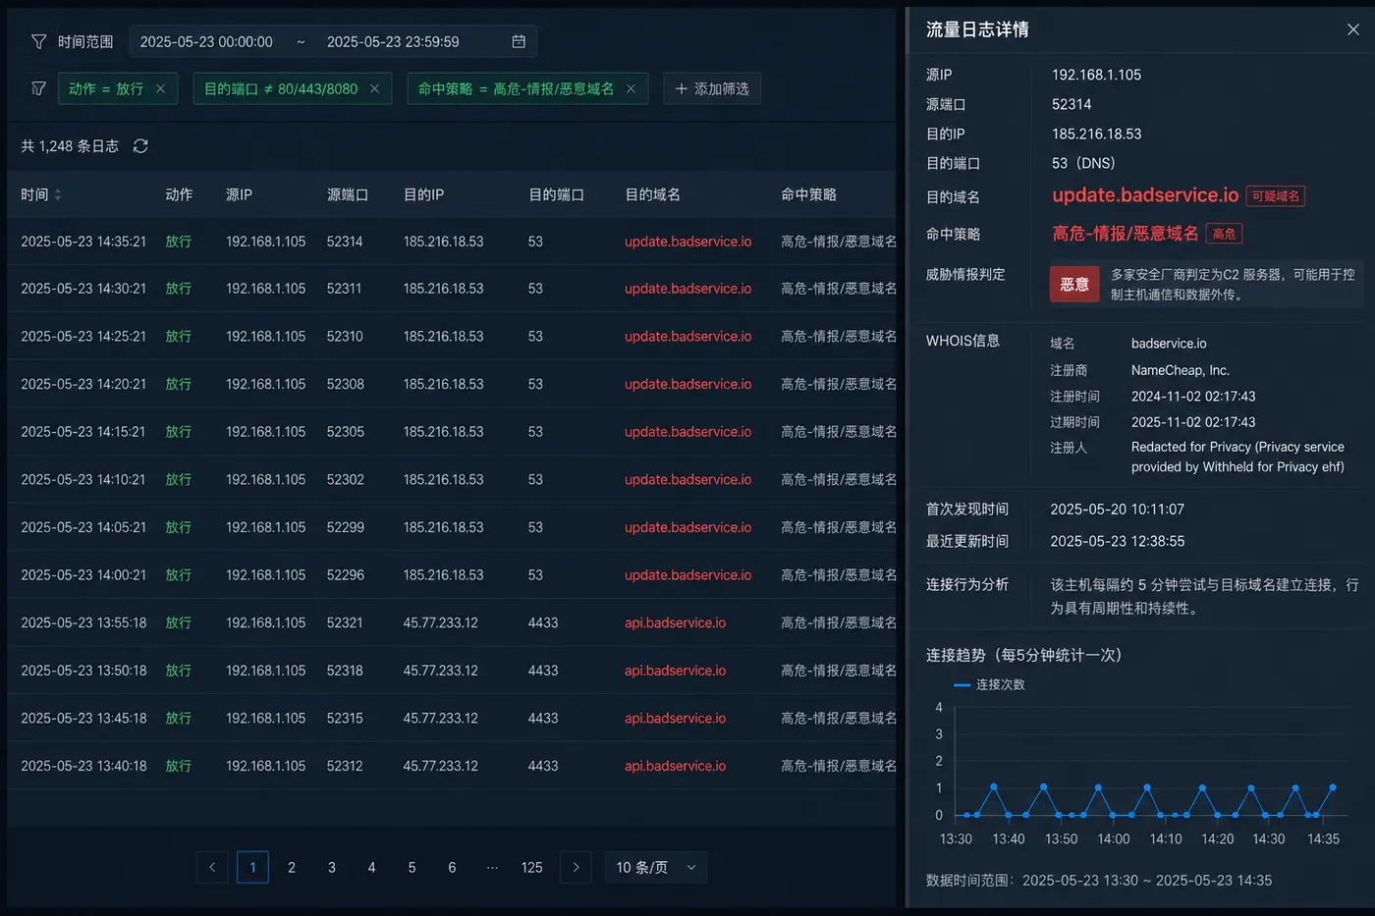Click the update.badservice.io domain in details panel

tap(1145, 195)
